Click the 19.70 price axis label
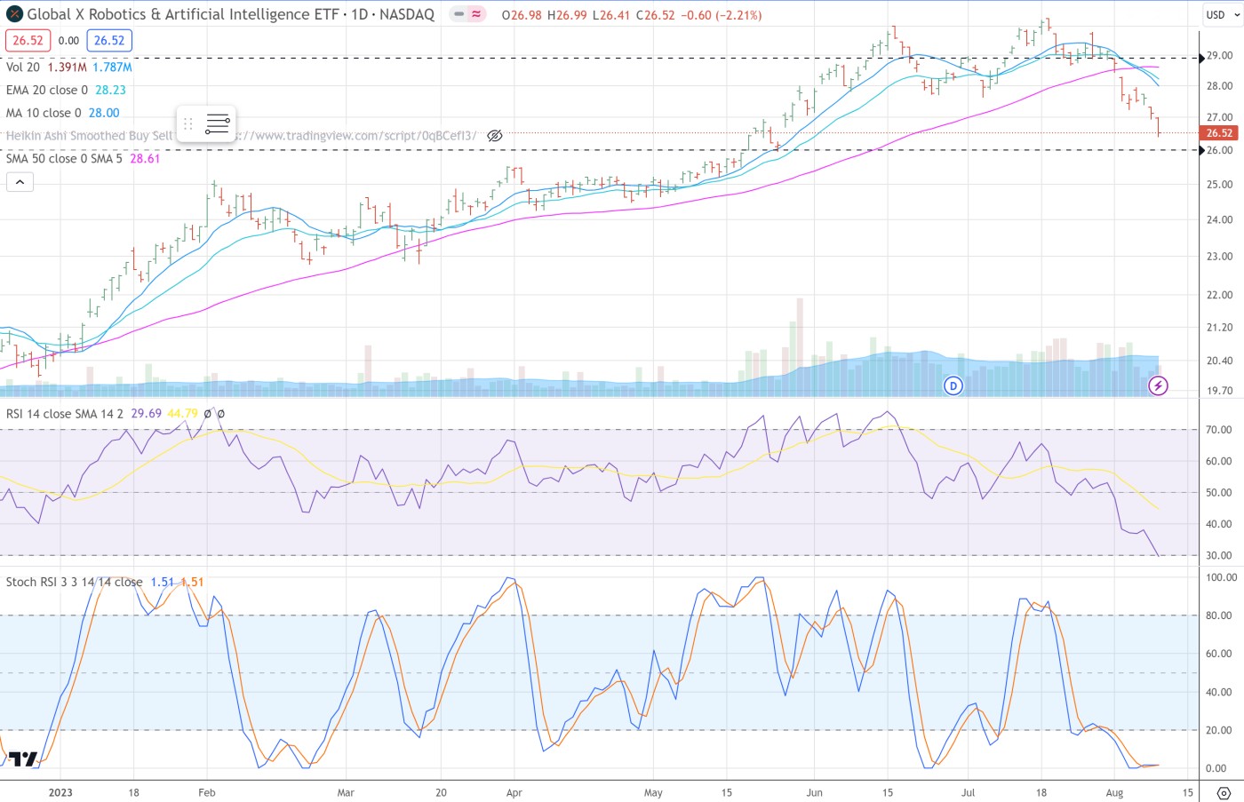 [1219, 391]
